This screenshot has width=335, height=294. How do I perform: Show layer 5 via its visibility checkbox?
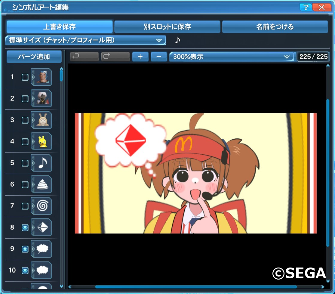(25, 163)
